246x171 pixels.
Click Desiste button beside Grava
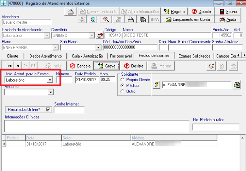134,66
